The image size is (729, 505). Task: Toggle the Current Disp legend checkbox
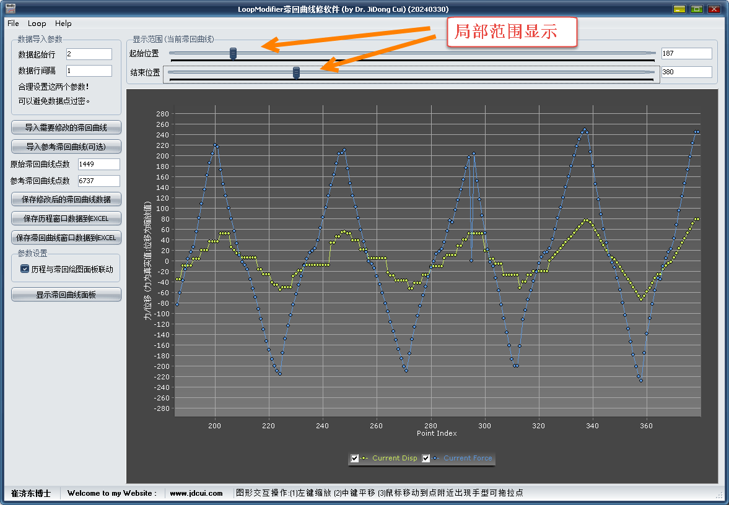point(355,459)
